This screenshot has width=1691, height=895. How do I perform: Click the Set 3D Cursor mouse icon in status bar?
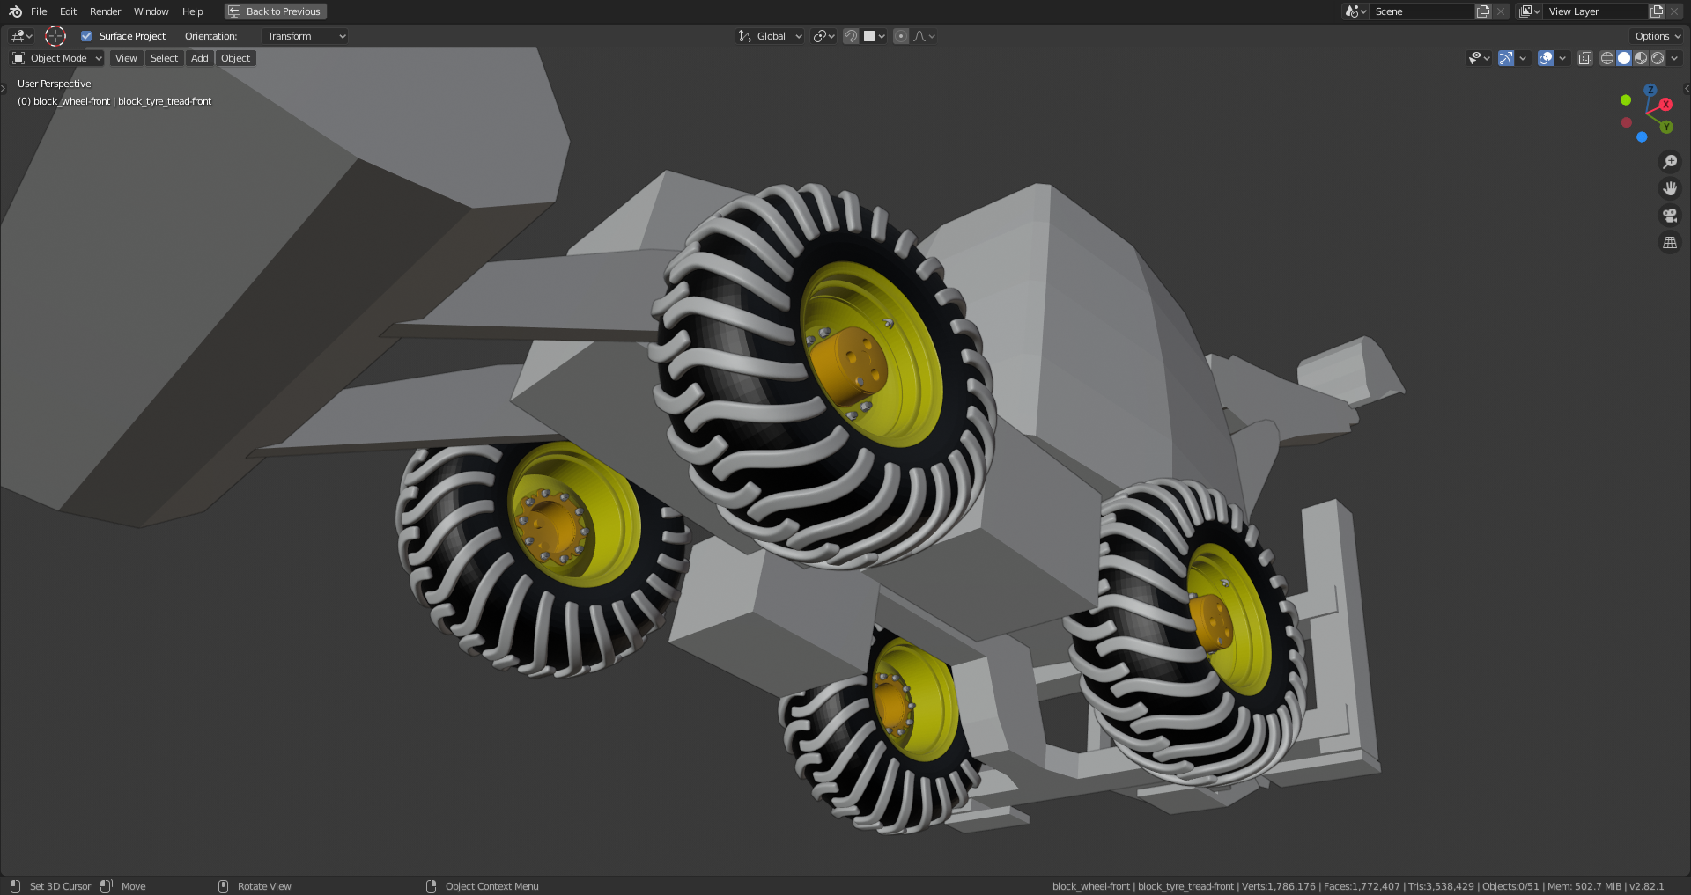click(x=15, y=886)
